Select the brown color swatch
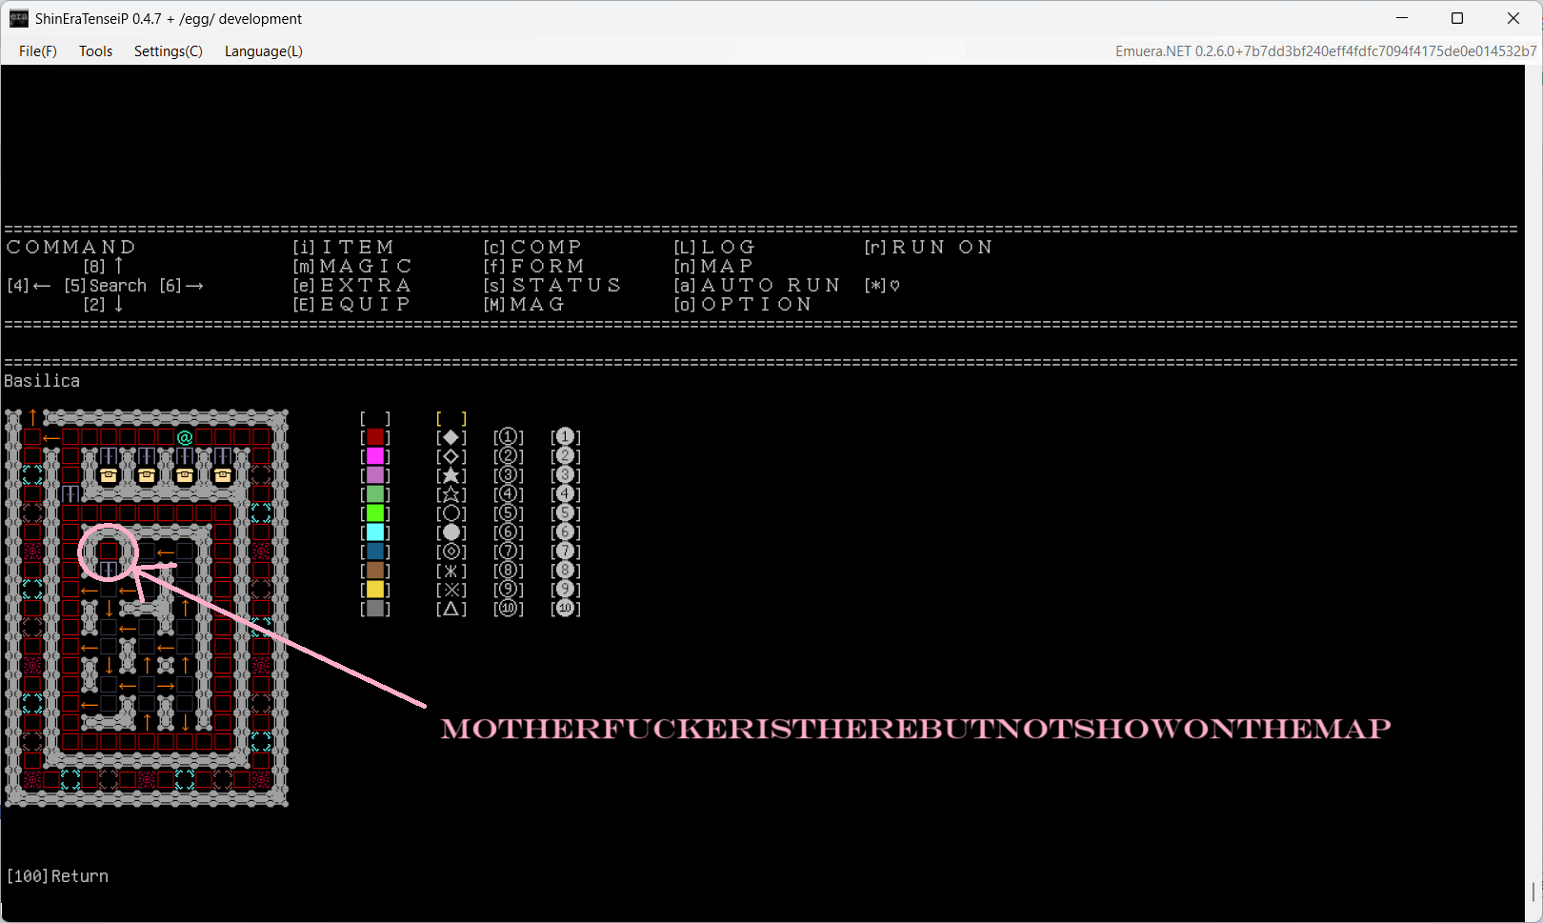Image resolution: width=1543 pixels, height=923 pixels. [x=375, y=571]
